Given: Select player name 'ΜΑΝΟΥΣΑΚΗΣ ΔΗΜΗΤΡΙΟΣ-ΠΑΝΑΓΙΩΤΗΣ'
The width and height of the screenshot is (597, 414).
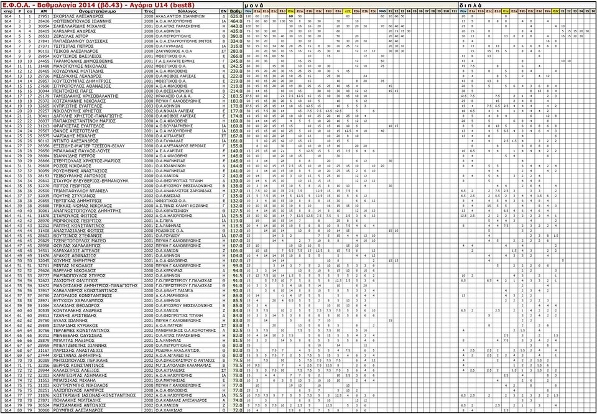Looking at the screenshot, I should [x=95, y=285].
